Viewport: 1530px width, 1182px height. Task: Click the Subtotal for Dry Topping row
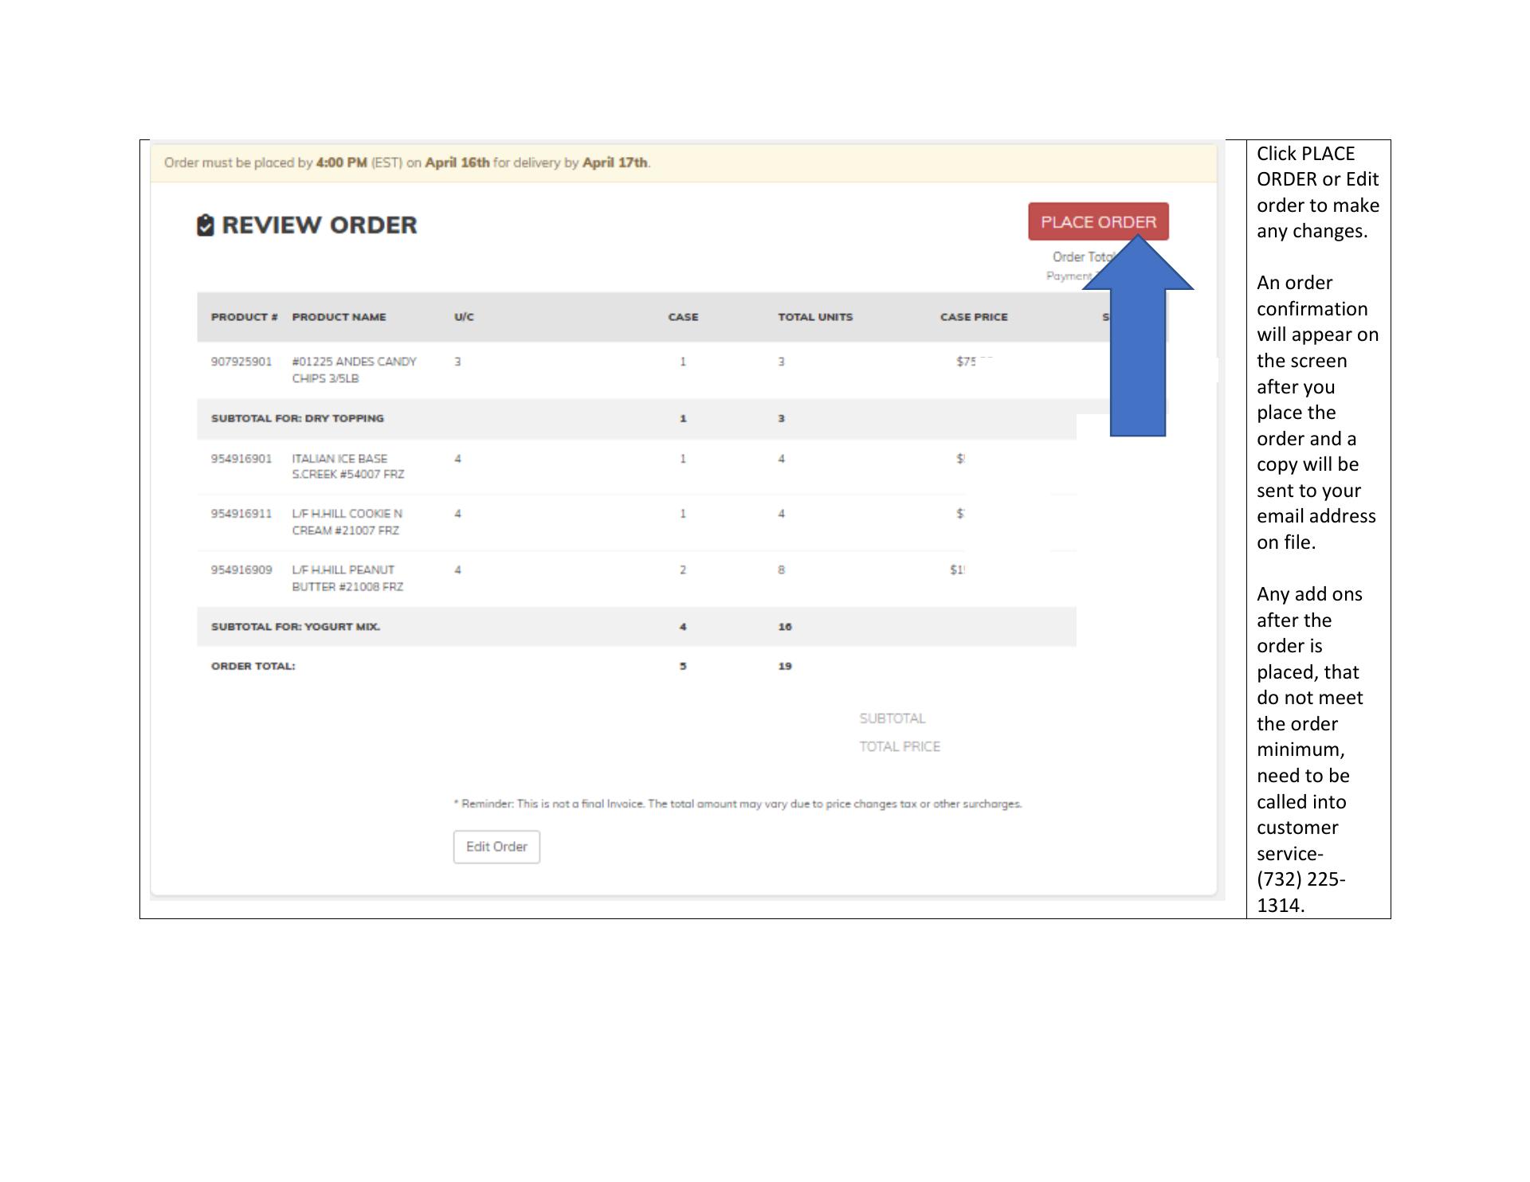[297, 418]
